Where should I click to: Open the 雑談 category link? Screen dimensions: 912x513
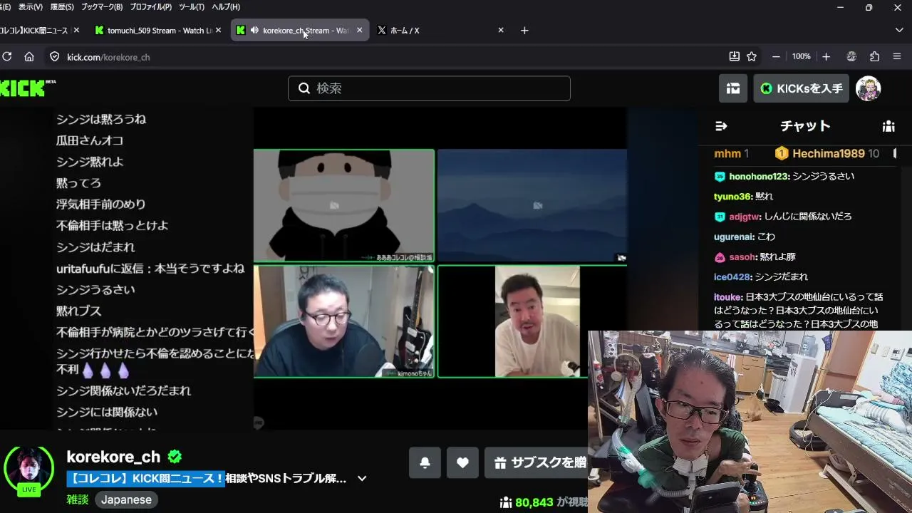tap(78, 499)
